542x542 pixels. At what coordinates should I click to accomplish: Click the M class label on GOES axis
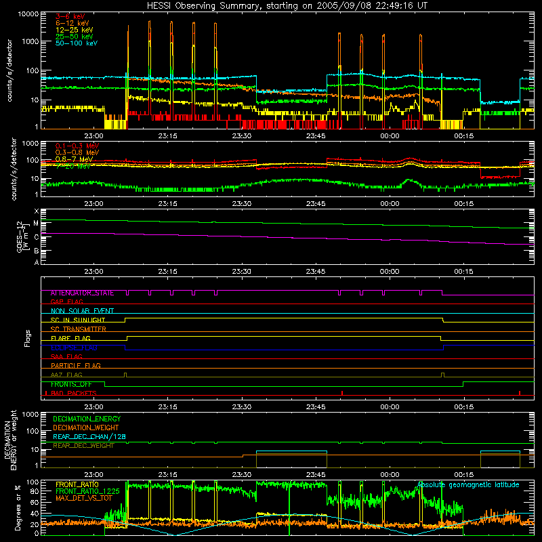point(36,224)
